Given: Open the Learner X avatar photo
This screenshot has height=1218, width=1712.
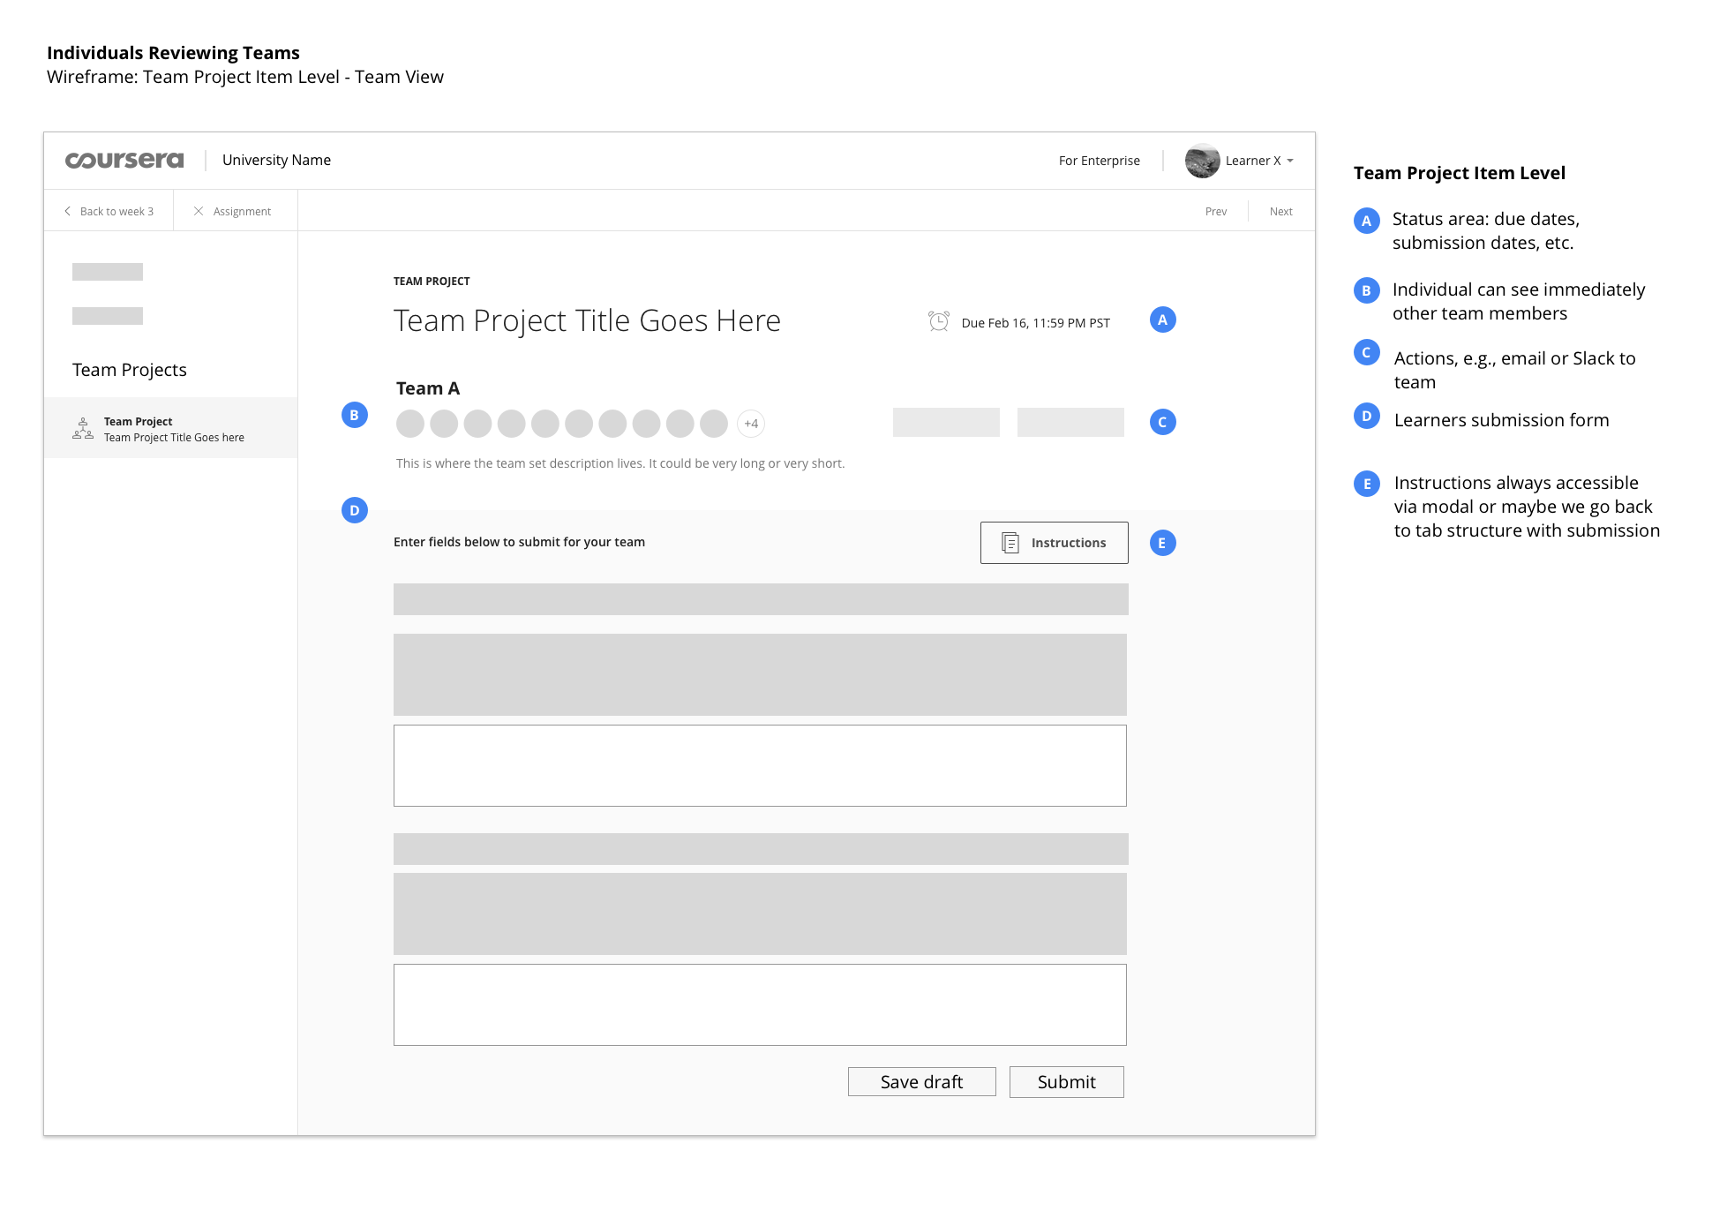Looking at the screenshot, I should 1202,161.
